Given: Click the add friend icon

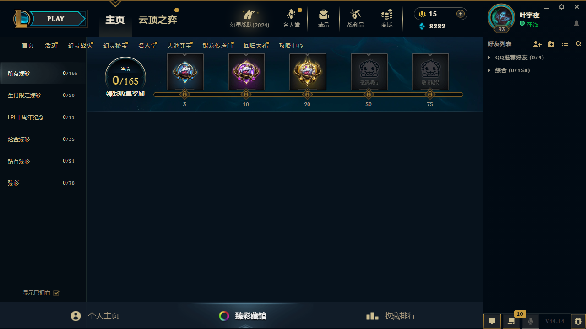Looking at the screenshot, I should pyautogui.click(x=537, y=44).
